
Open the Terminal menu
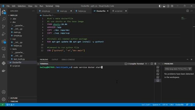pos(49,6)
